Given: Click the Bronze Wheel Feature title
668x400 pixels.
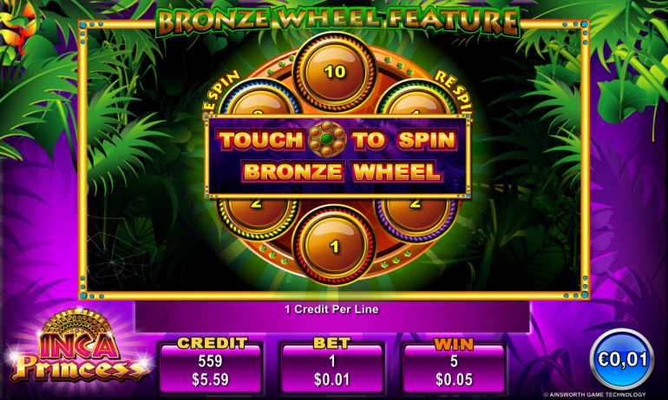Looking at the screenshot, I should [x=337, y=22].
